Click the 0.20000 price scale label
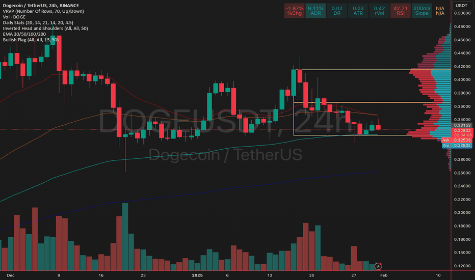The height and width of the screenshot is (280, 475). click(x=462, y=213)
